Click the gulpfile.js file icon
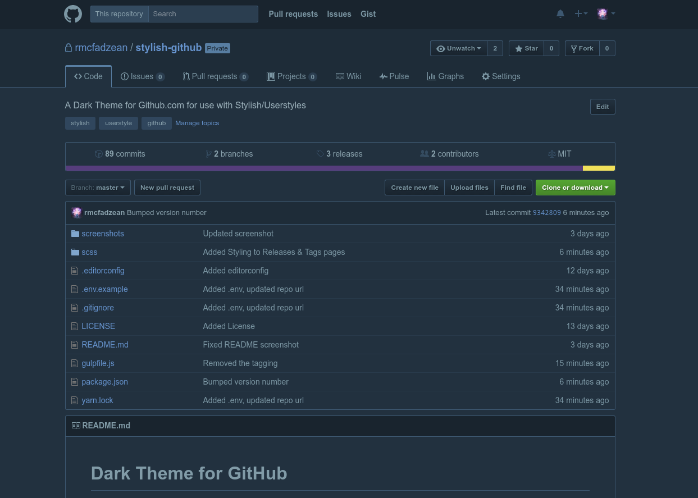The height and width of the screenshot is (498, 698). (x=75, y=363)
